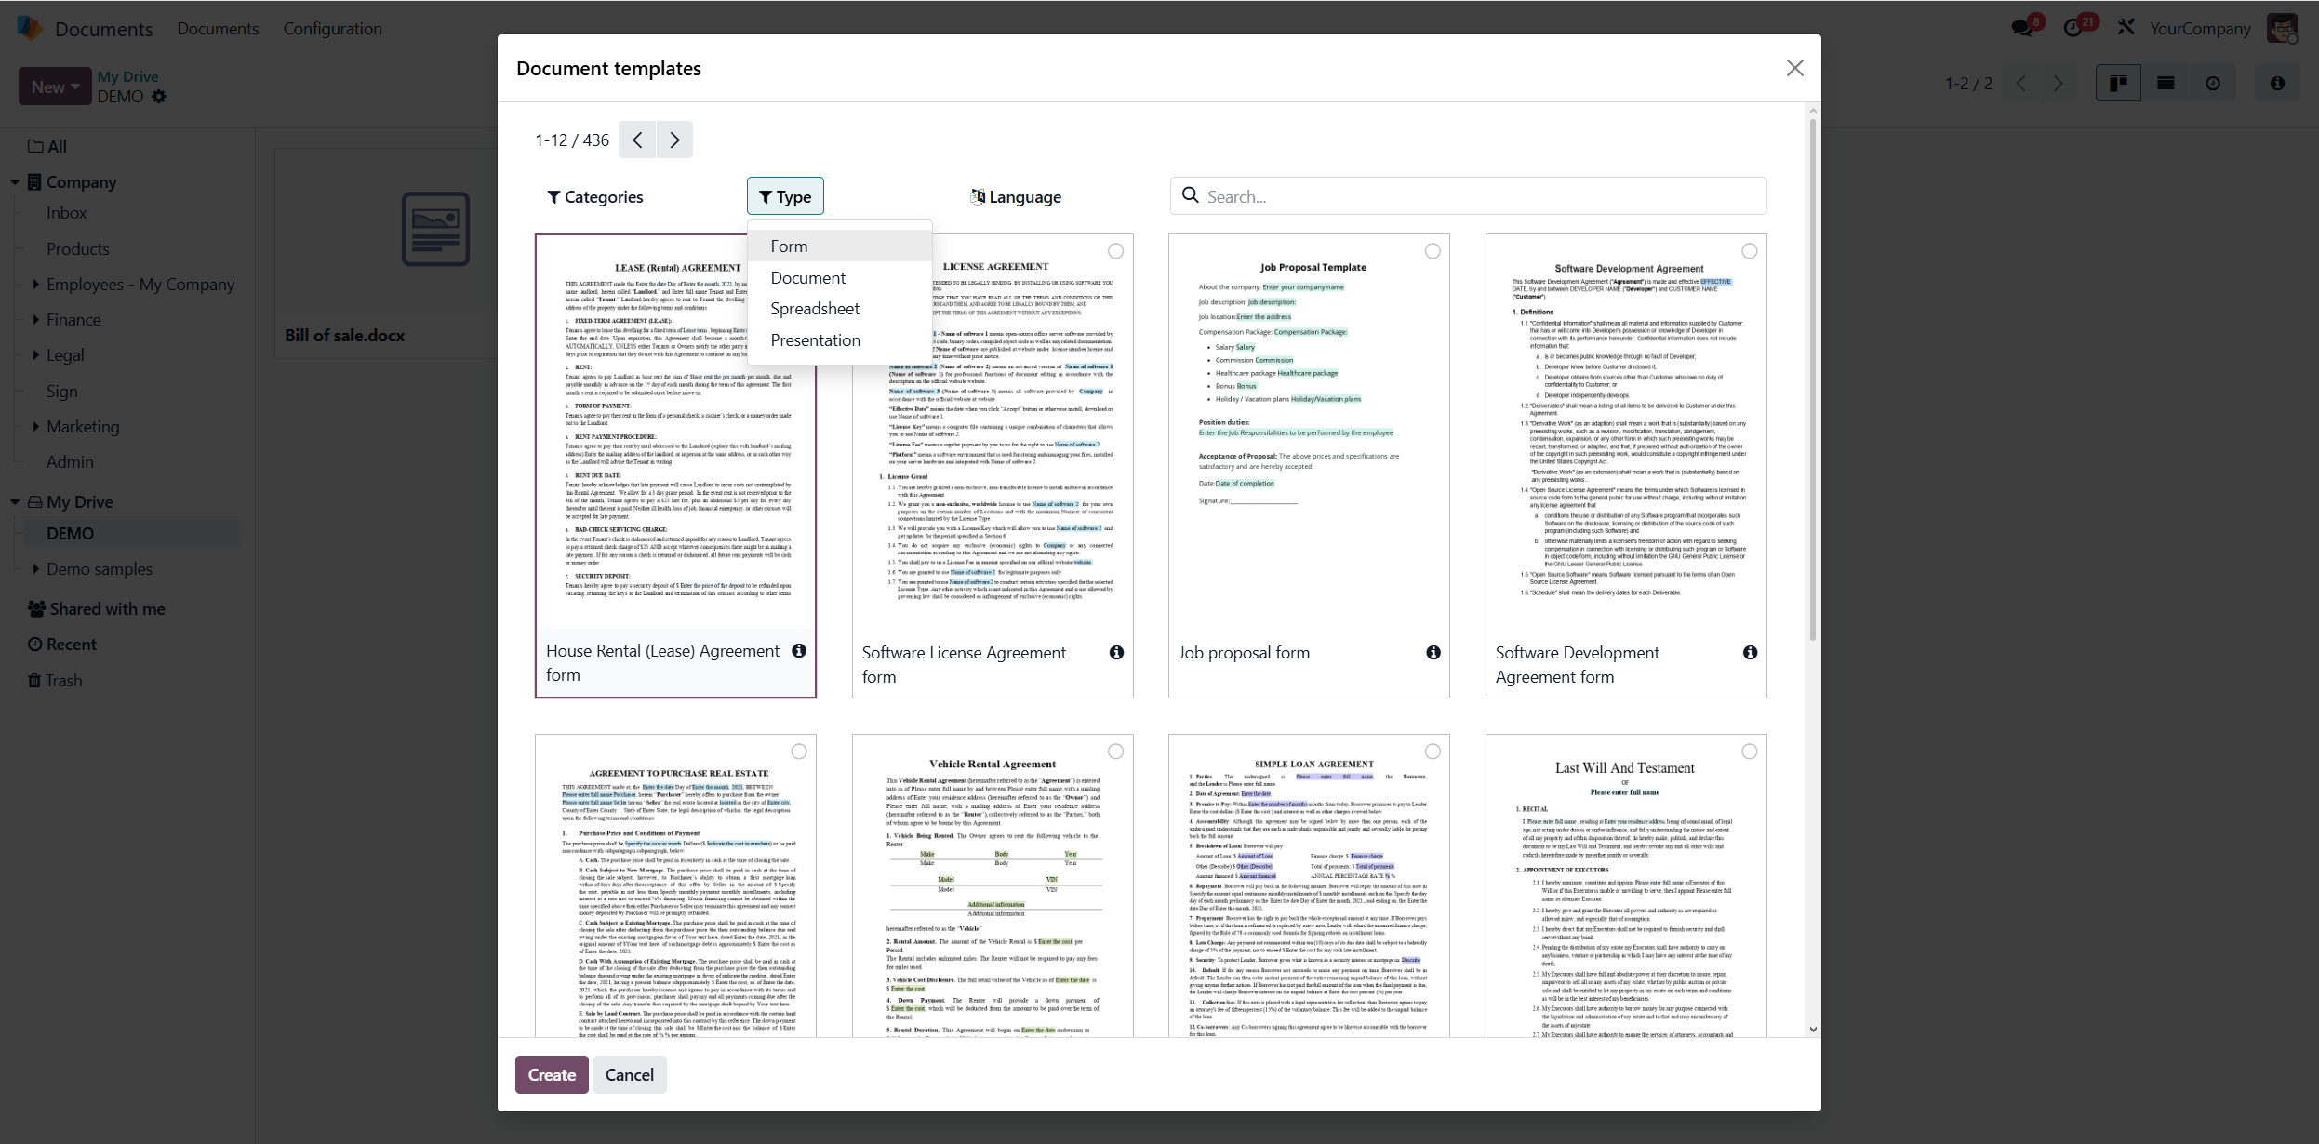2319x1144 pixels.
Task: Open the Trash folder
Action: click(56, 680)
